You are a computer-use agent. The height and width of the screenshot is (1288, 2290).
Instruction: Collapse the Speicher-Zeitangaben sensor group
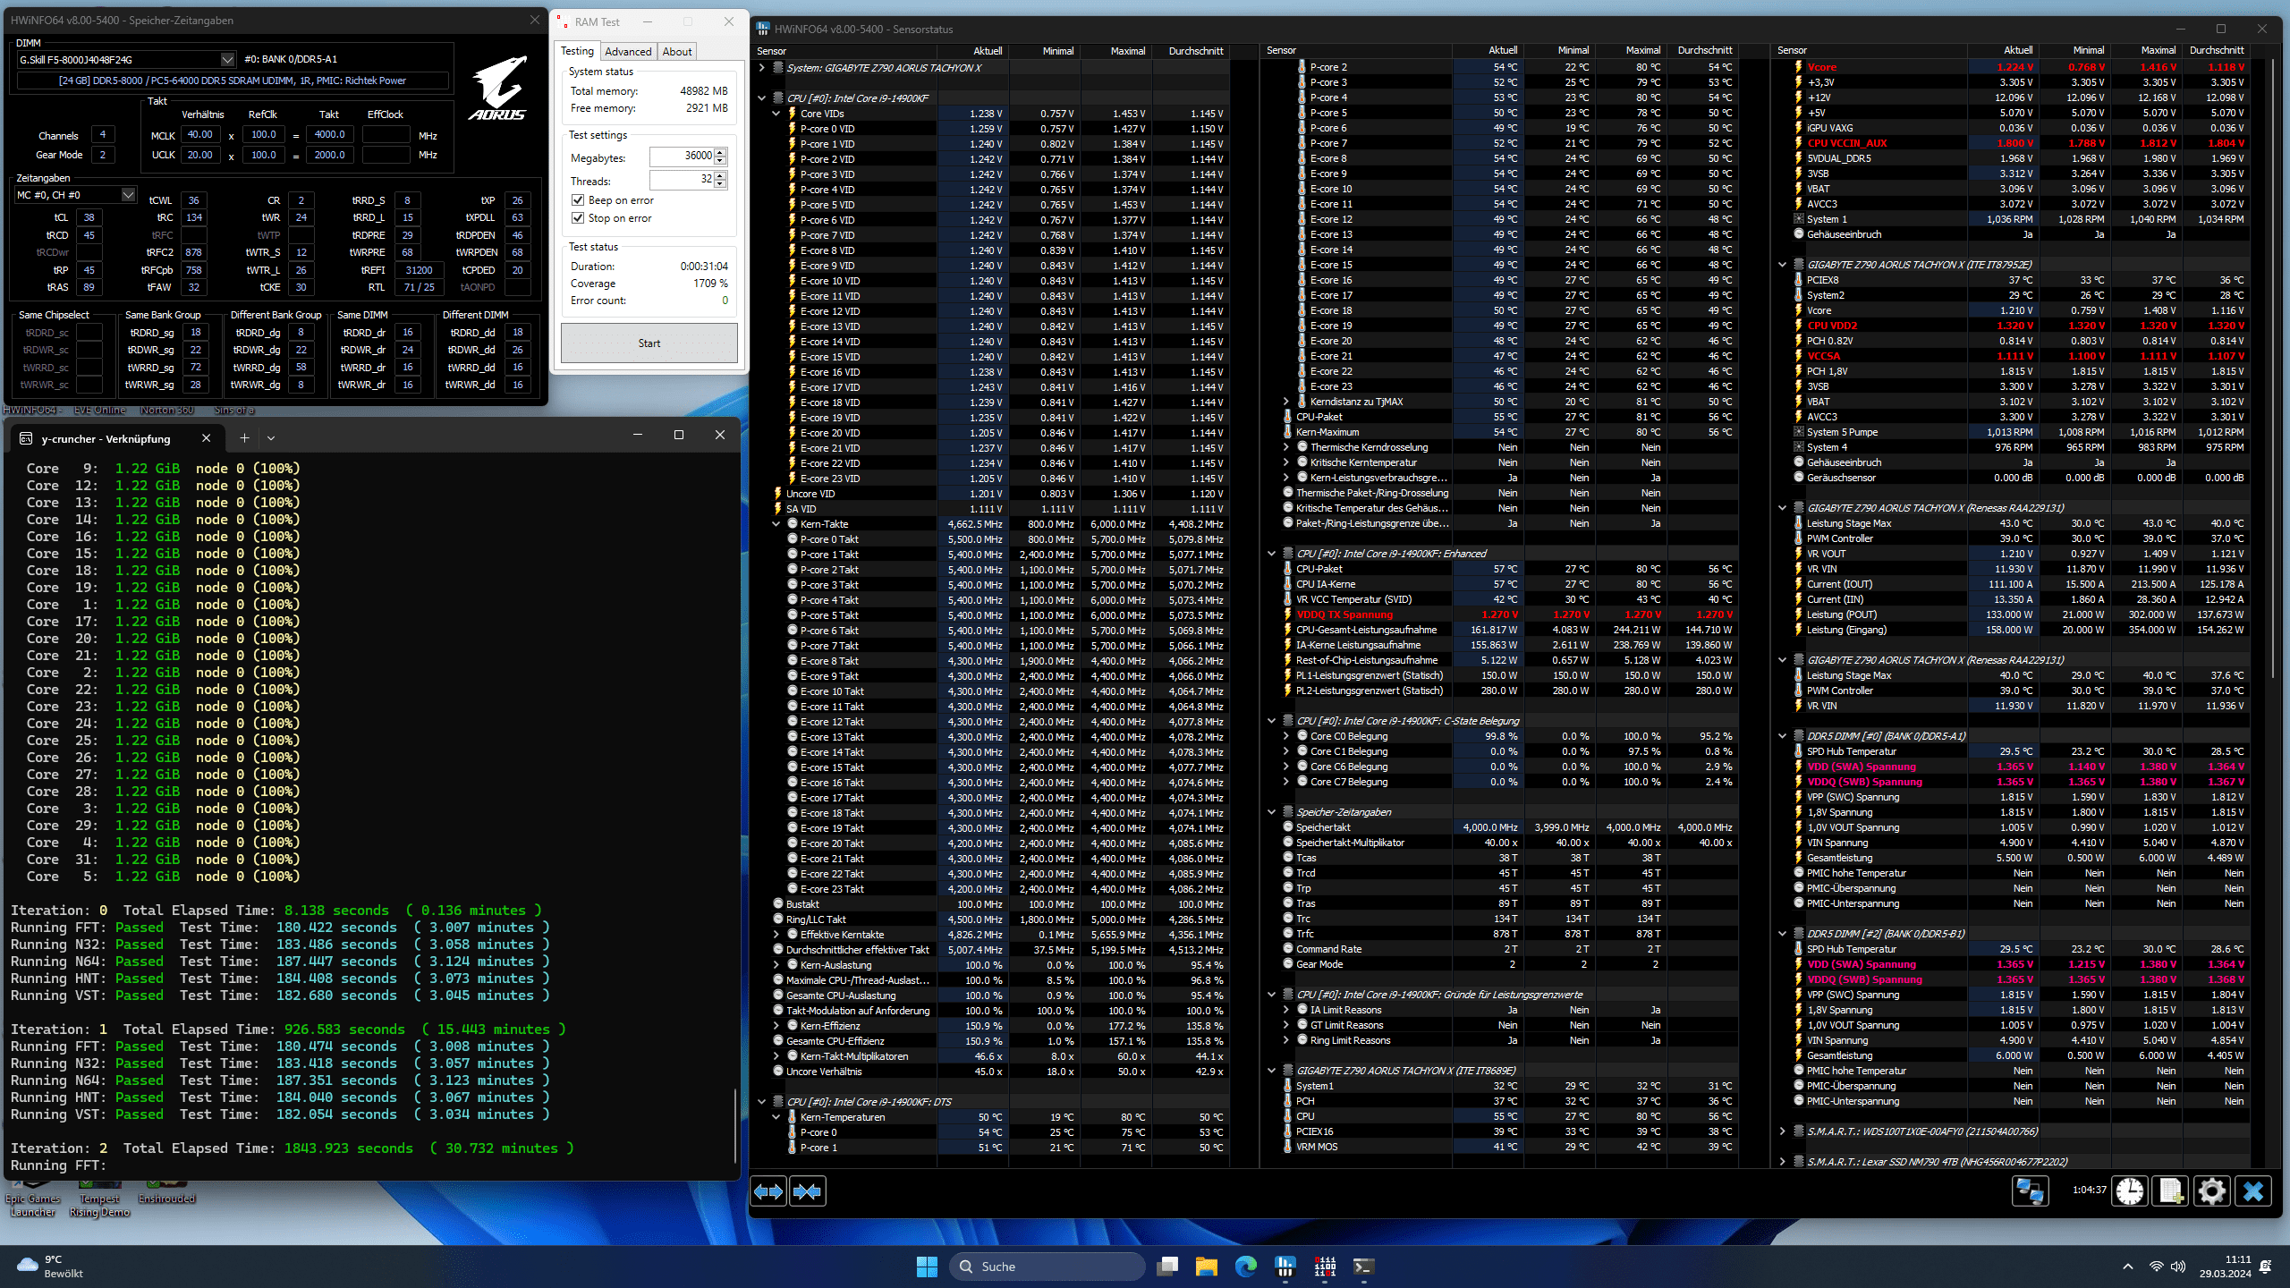1272,812
